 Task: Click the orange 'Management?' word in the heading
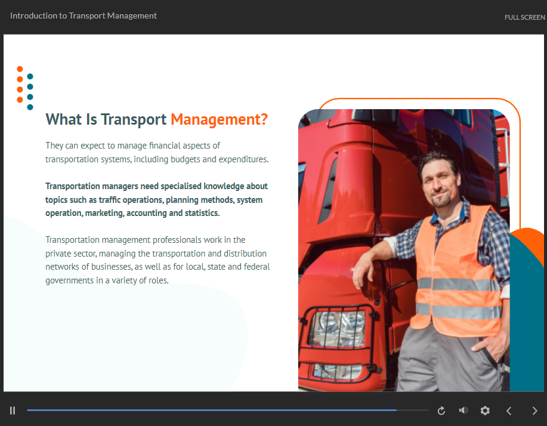pos(219,119)
